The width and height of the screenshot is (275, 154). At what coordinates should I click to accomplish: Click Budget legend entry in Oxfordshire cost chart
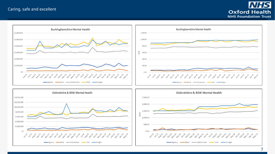[97, 142]
